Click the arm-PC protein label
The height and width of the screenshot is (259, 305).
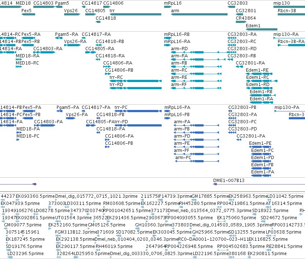point(183,158)
